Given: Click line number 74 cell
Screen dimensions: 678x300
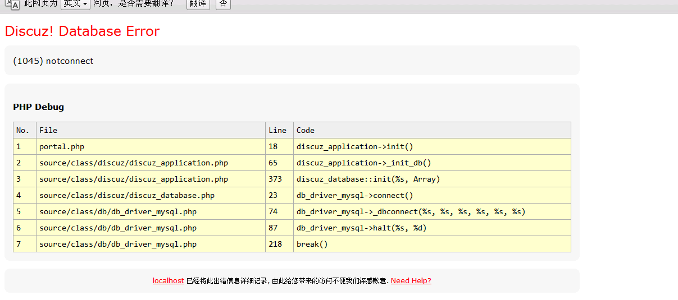Looking at the screenshot, I should click(x=280, y=212).
